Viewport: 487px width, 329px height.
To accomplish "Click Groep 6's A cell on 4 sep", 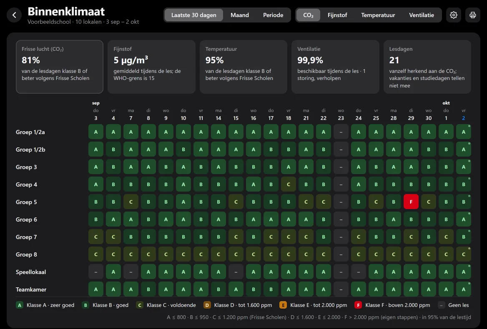I will click(113, 219).
